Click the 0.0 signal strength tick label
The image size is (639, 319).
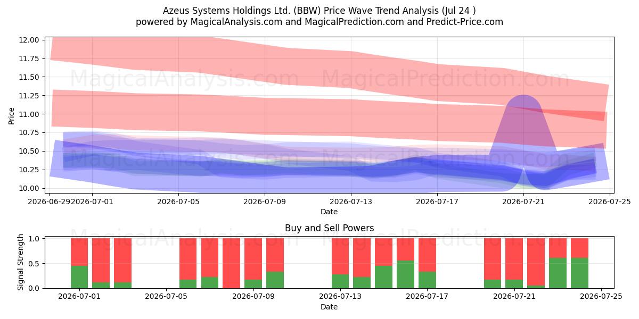tap(35, 288)
